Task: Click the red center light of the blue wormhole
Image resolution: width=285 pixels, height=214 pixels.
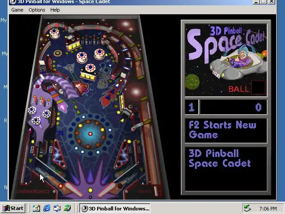Action: tap(90, 134)
